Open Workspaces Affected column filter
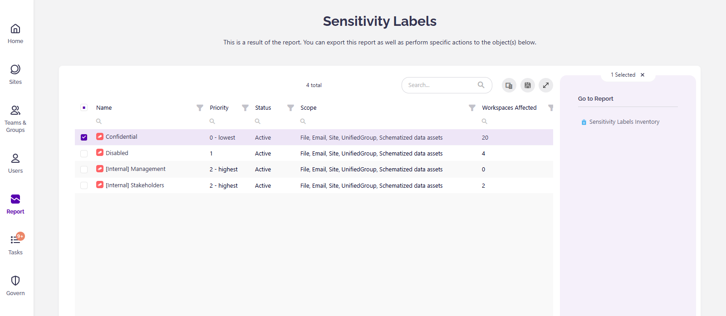 [x=551, y=108]
